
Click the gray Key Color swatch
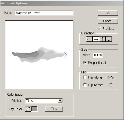tap(34, 109)
